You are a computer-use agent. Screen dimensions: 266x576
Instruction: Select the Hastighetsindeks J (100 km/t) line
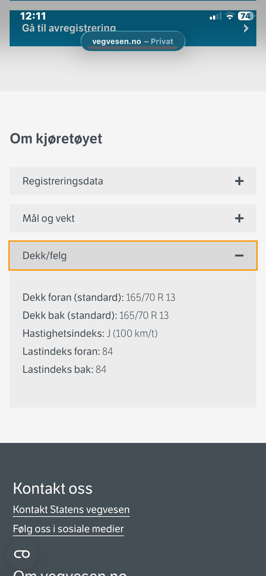pyautogui.click(x=90, y=333)
